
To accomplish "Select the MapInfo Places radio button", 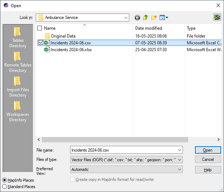I will (x=5, y=180).
